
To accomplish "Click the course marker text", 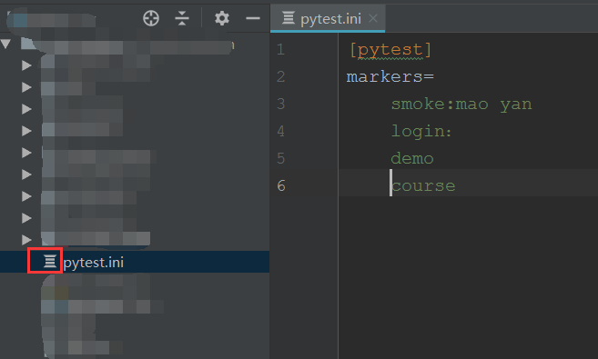I will point(423,186).
